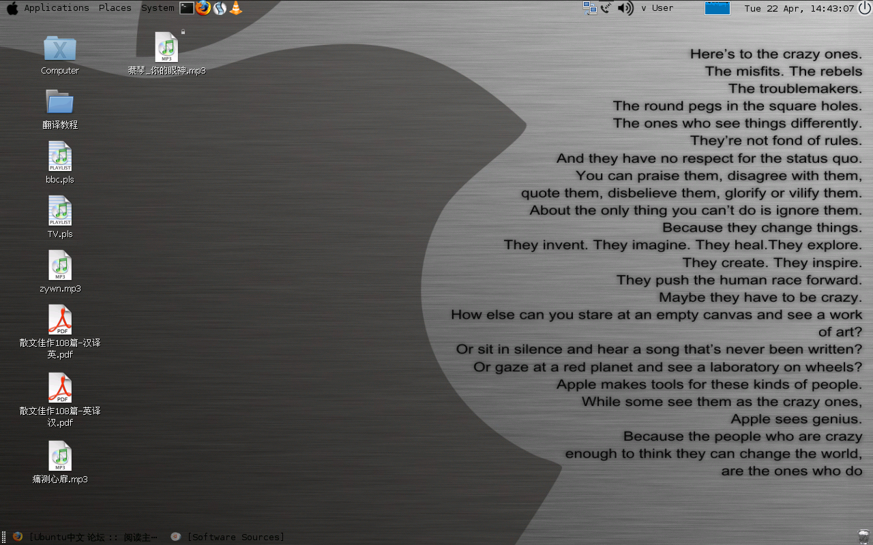Screen dimensions: 873x545
Task: Open the network connection indicator
Action: 590,8
